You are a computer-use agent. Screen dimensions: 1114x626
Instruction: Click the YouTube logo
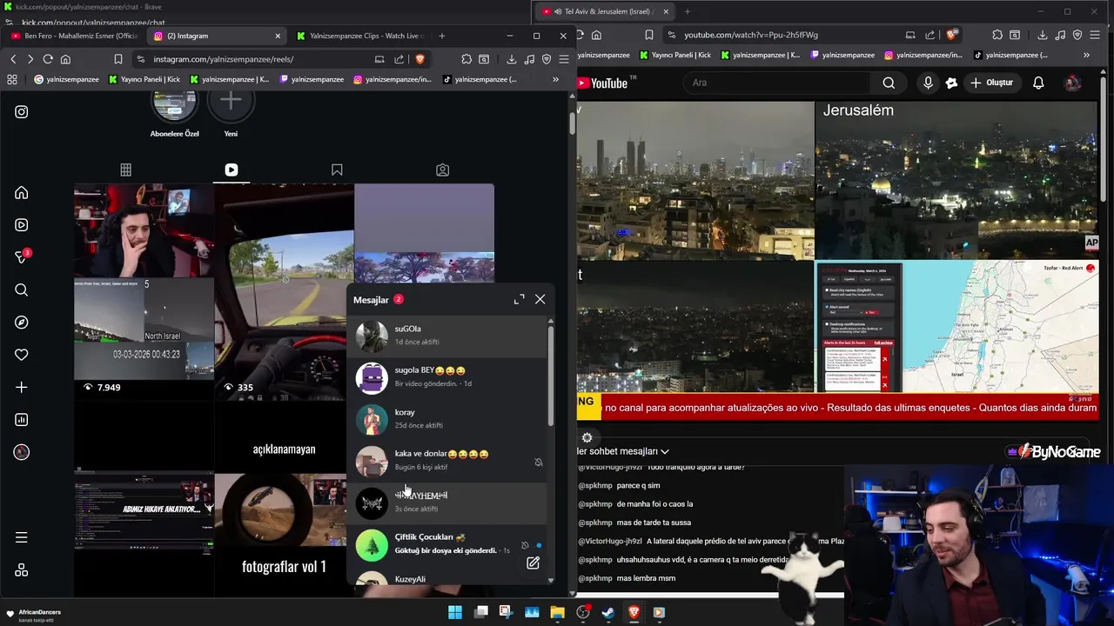603,83
